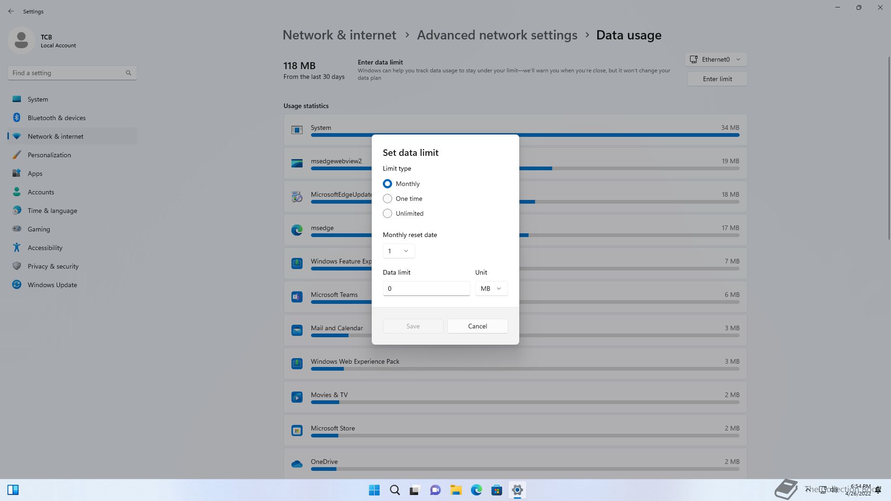This screenshot has height=501, width=891.
Task: Click the Settings back arrow icon
Action: pos(11,11)
